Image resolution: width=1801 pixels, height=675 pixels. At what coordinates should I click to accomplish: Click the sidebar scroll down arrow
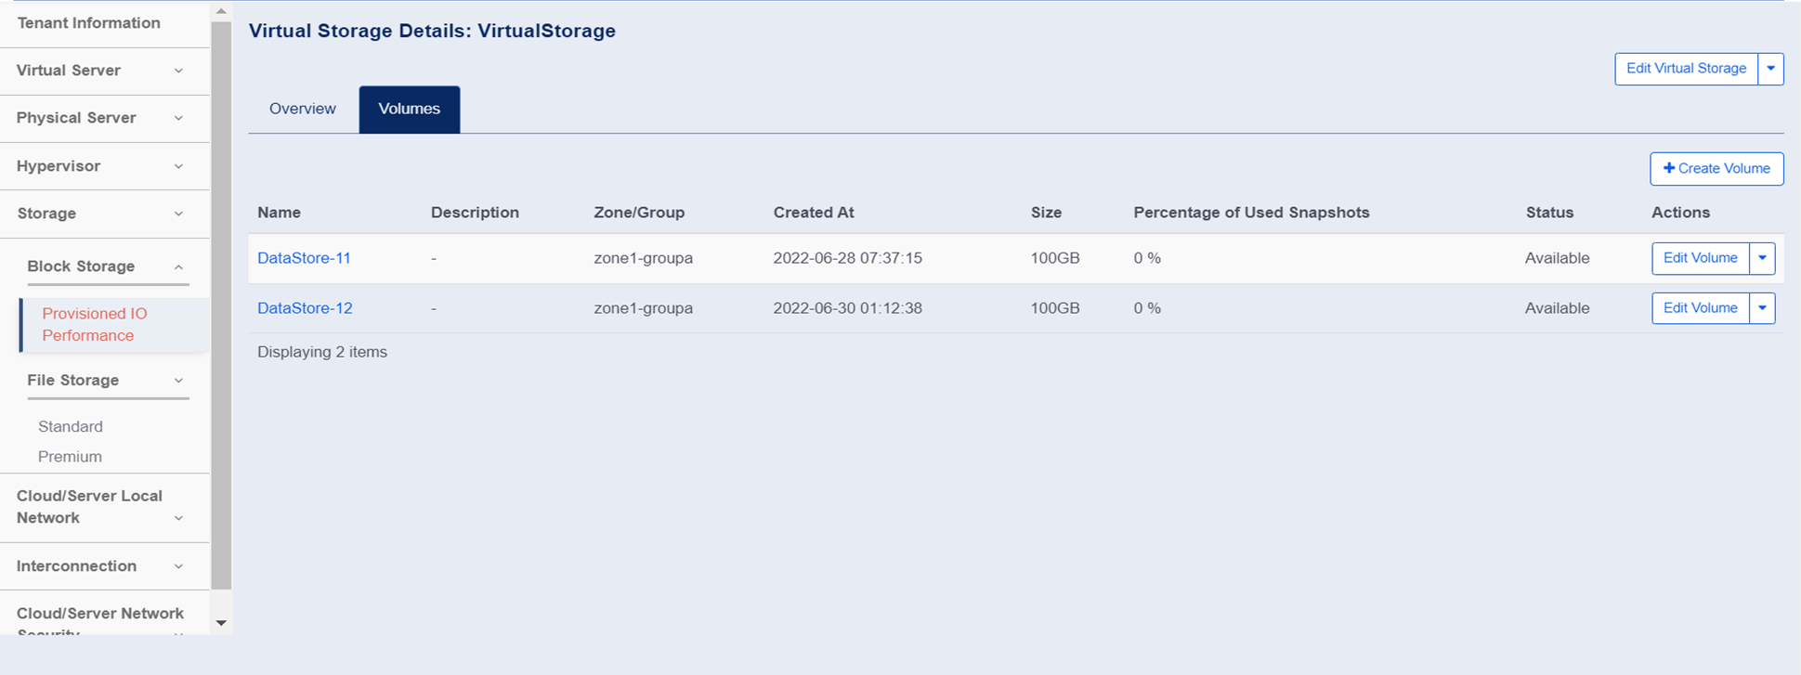pyautogui.click(x=221, y=623)
